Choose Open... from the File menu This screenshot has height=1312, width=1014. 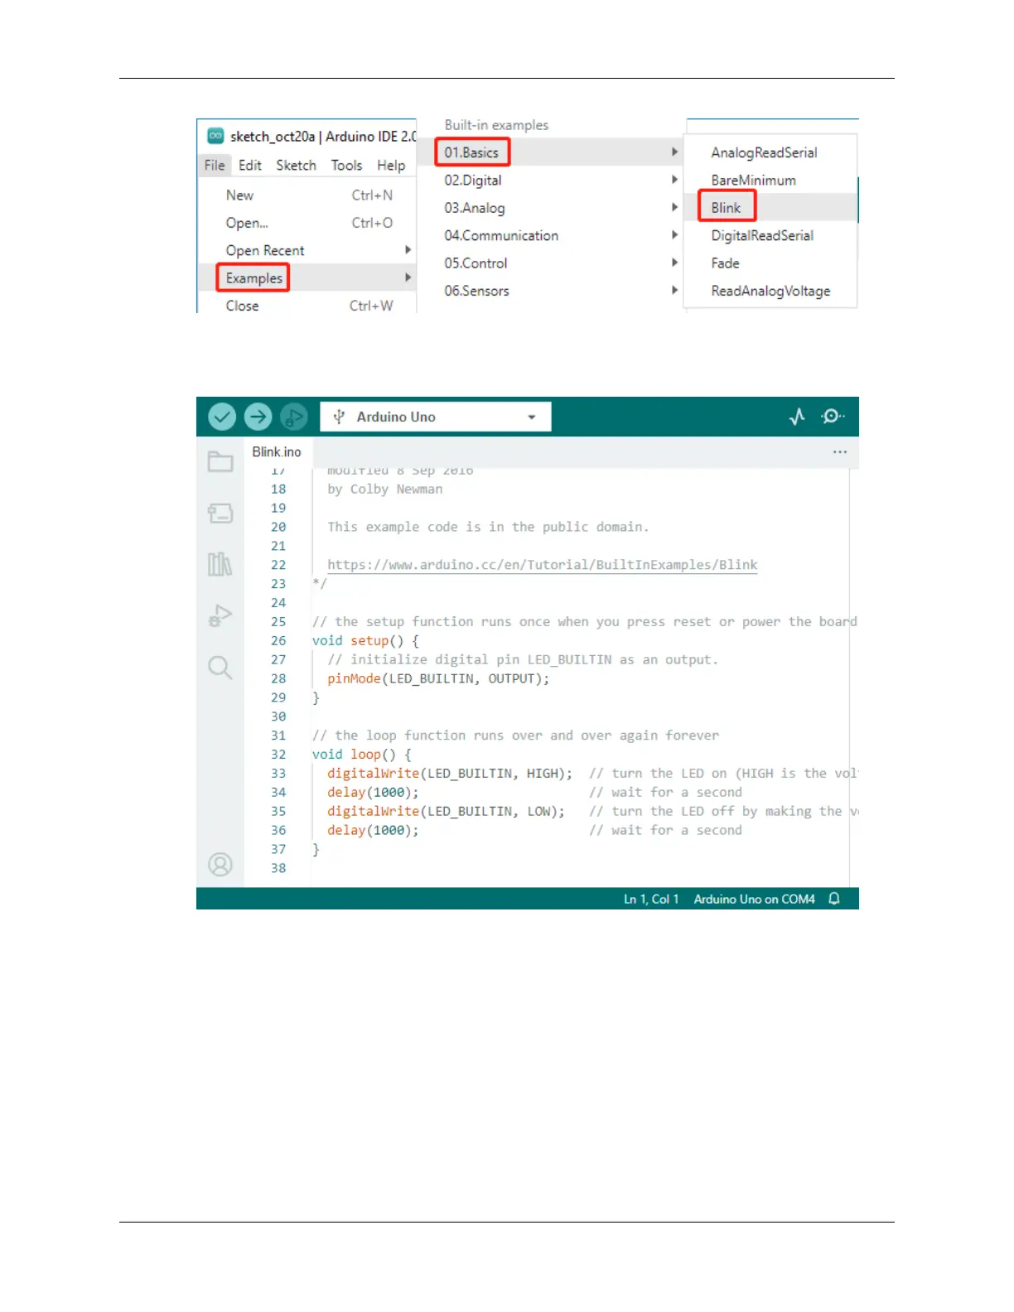tap(308, 223)
